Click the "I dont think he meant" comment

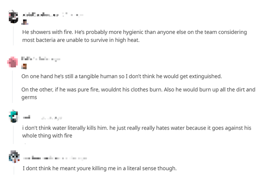point(100,169)
